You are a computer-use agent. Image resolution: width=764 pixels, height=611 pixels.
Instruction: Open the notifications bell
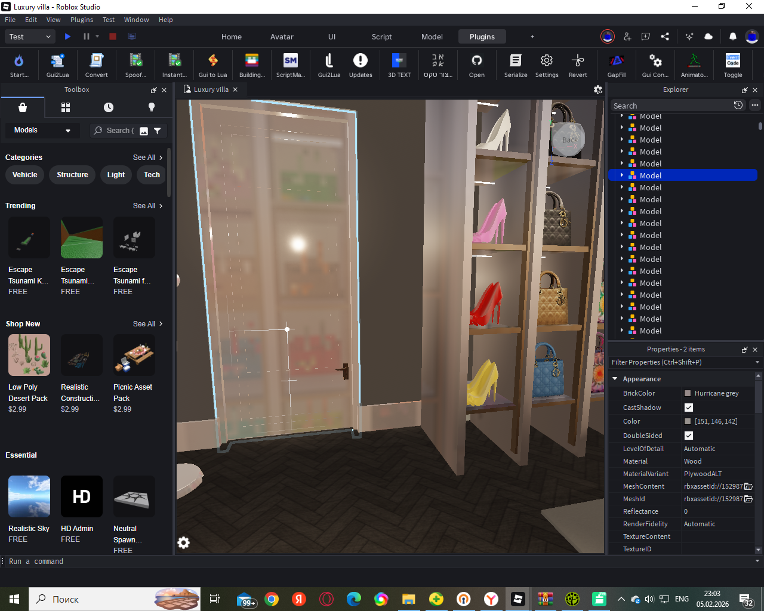click(733, 36)
